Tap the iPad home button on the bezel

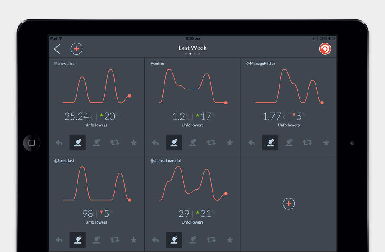pos(32,143)
